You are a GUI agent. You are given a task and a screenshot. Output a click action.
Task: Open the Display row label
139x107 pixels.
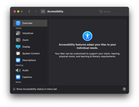tap(26, 47)
